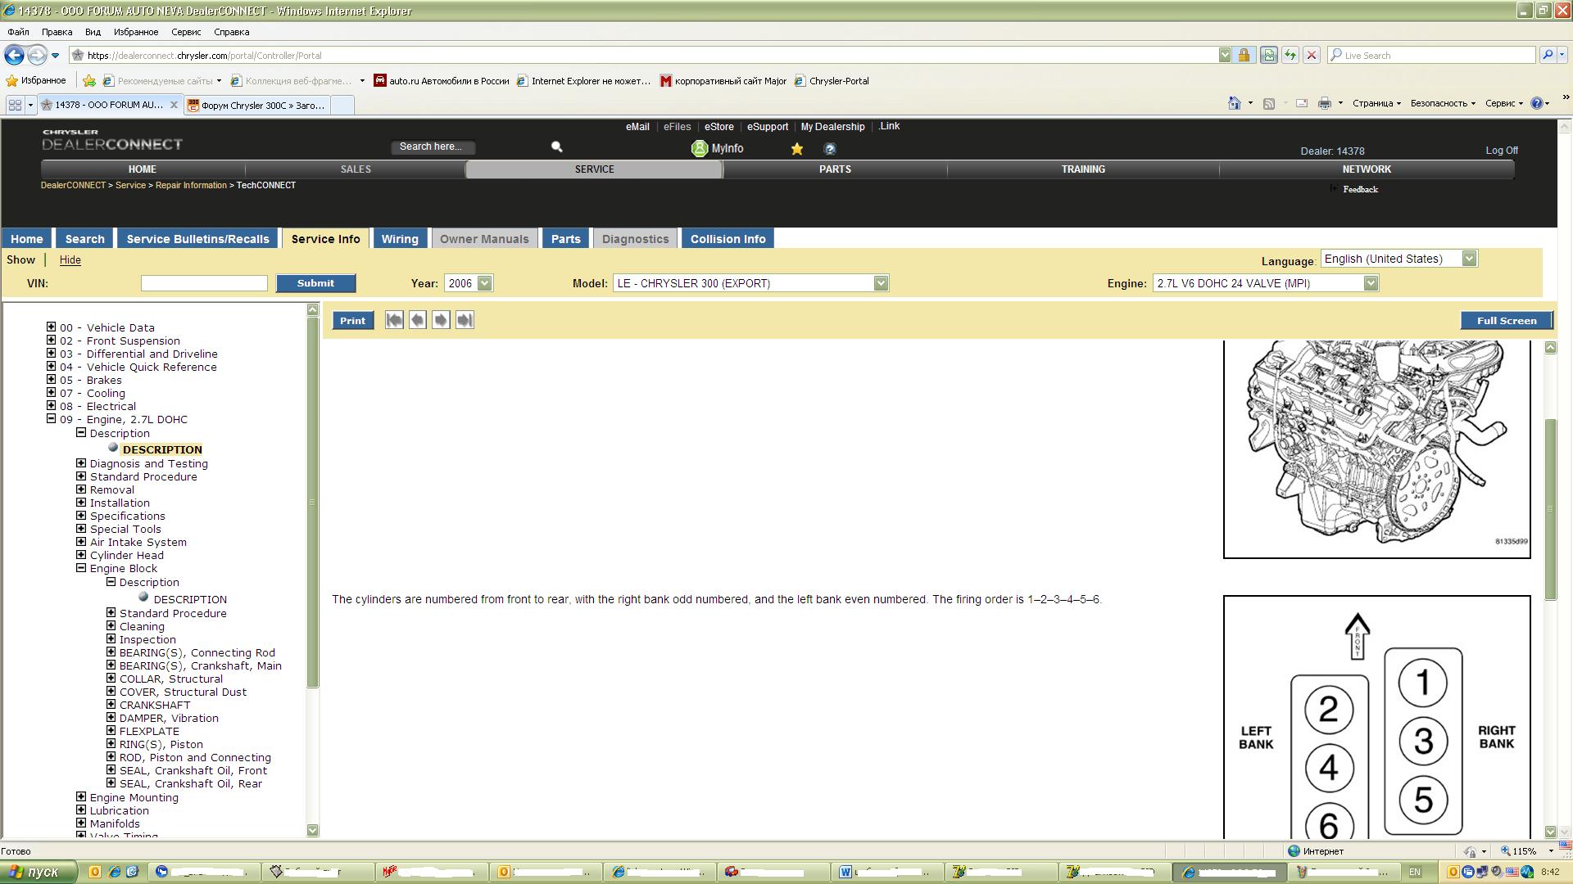
Task: Click the favorites star icon in DealerConnect header
Action: (x=797, y=149)
